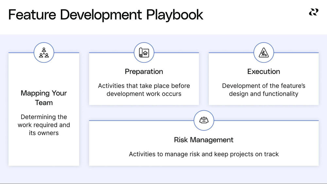
Task: Select the "Mapping Your Team" heading
Action: click(x=44, y=98)
